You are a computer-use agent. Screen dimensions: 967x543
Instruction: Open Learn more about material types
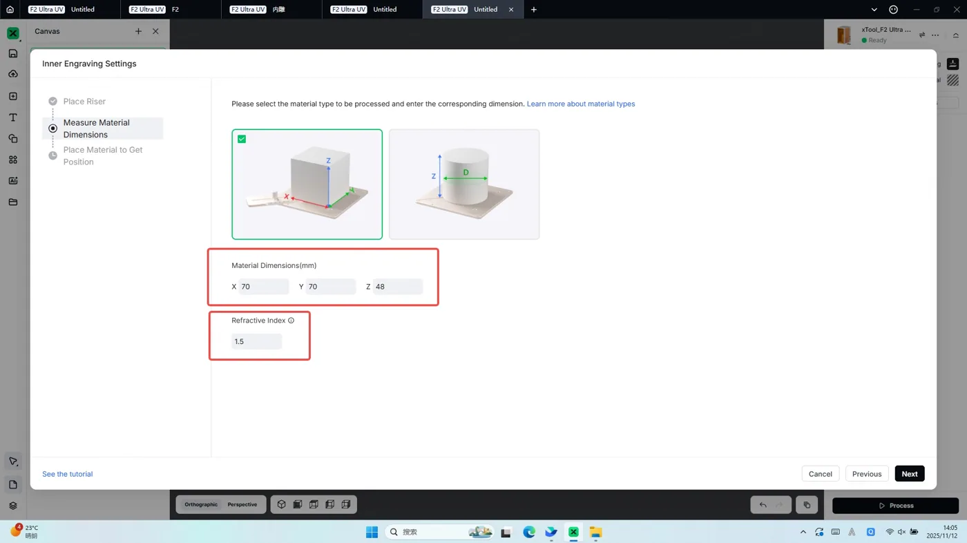(x=581, y=104)
